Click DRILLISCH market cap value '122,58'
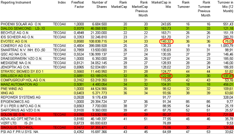 166,76
